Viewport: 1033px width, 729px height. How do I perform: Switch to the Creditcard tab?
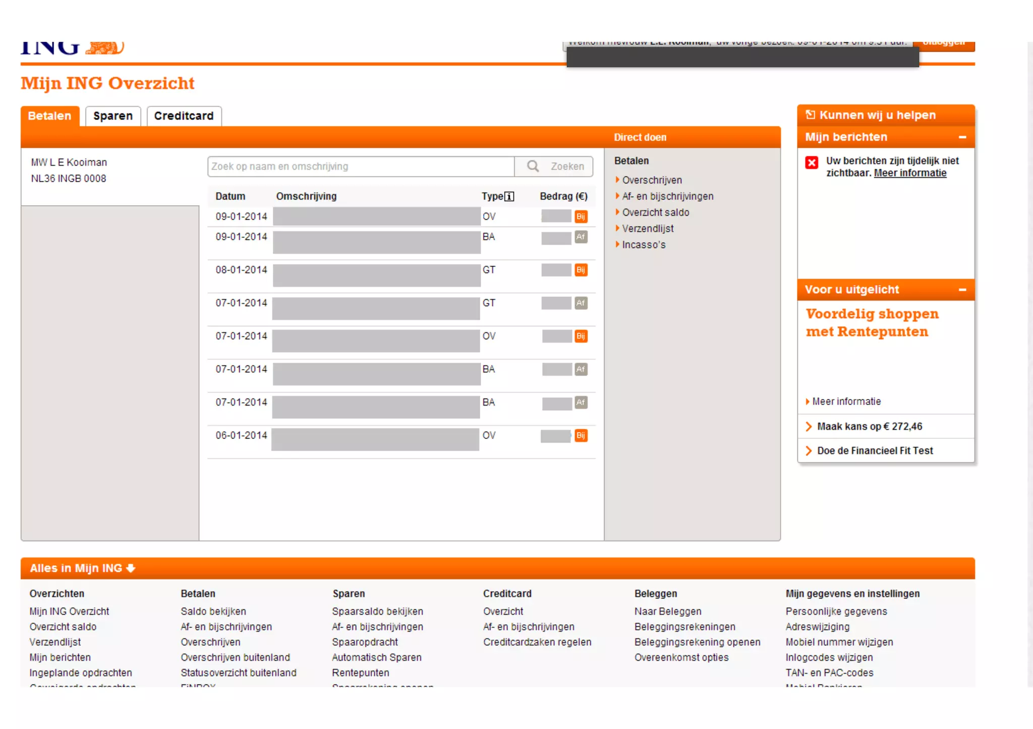point(184,116)
